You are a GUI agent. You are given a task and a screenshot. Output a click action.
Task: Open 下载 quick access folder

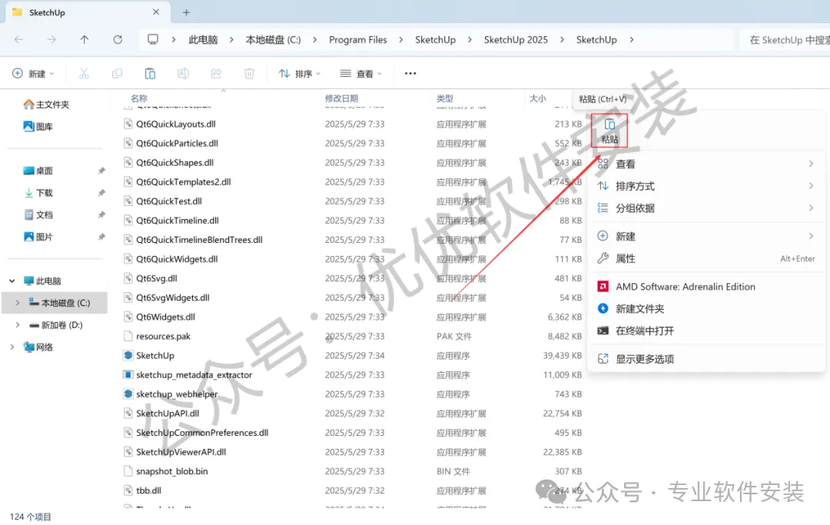pos(38,193)
